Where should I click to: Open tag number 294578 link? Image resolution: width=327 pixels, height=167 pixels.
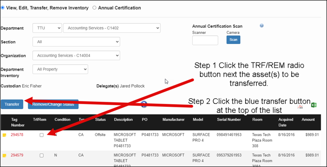17,135
